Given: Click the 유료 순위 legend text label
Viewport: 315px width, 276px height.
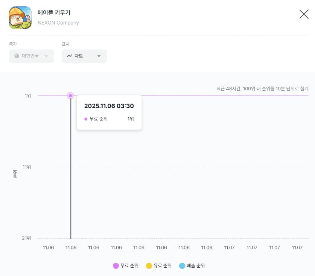Looking at the screenshot, I should (x=163, y=266).
